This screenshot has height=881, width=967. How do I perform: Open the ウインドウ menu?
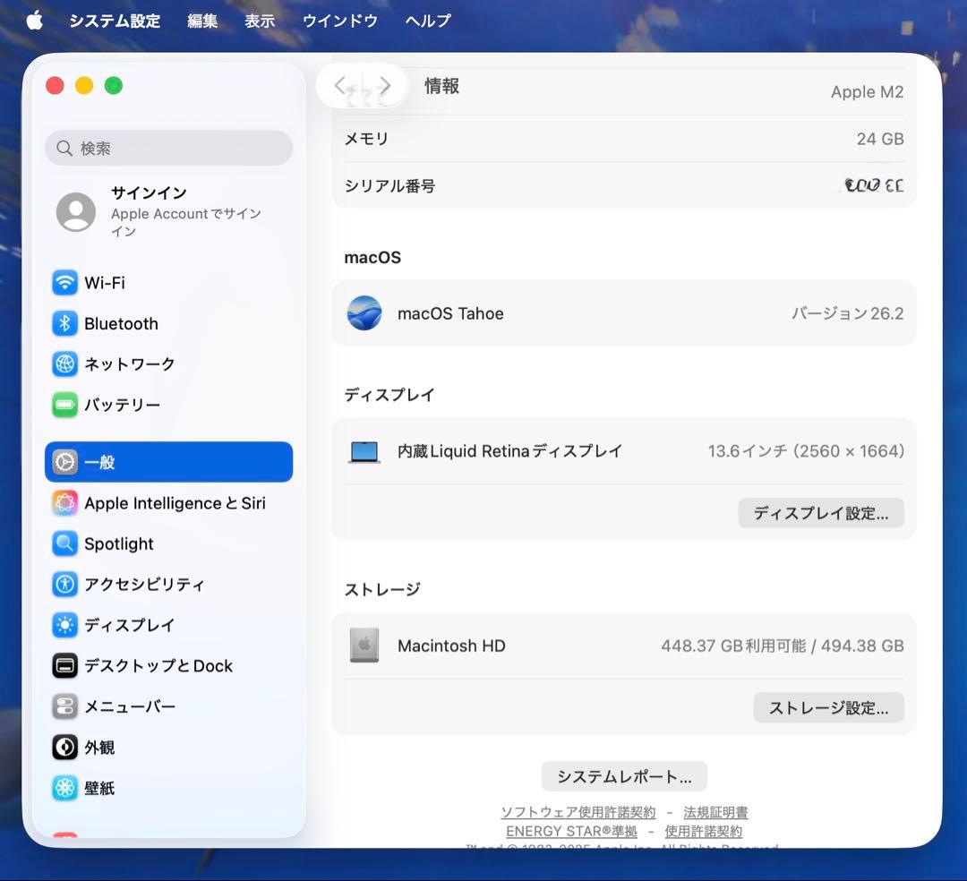coord(339,20)
